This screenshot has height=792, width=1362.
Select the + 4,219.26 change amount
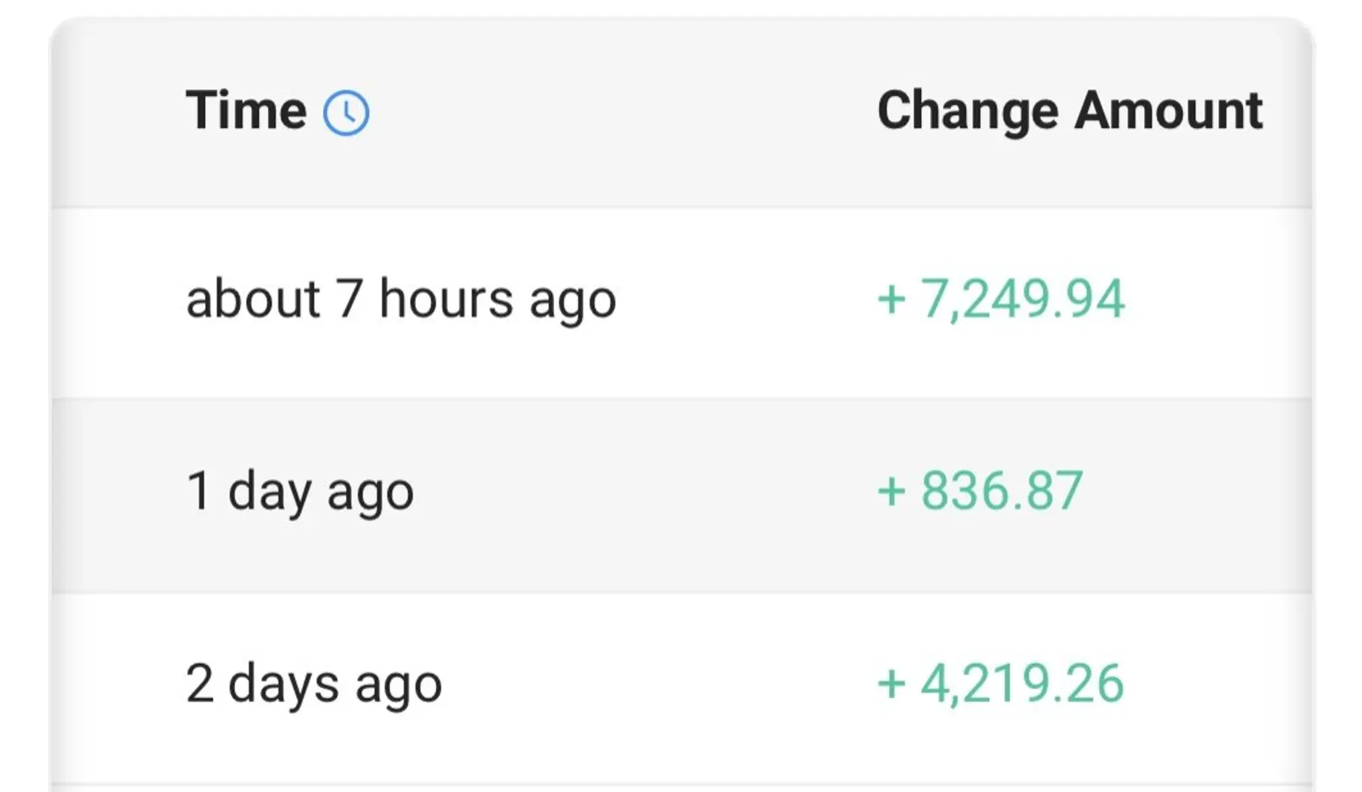point(1000,683)
